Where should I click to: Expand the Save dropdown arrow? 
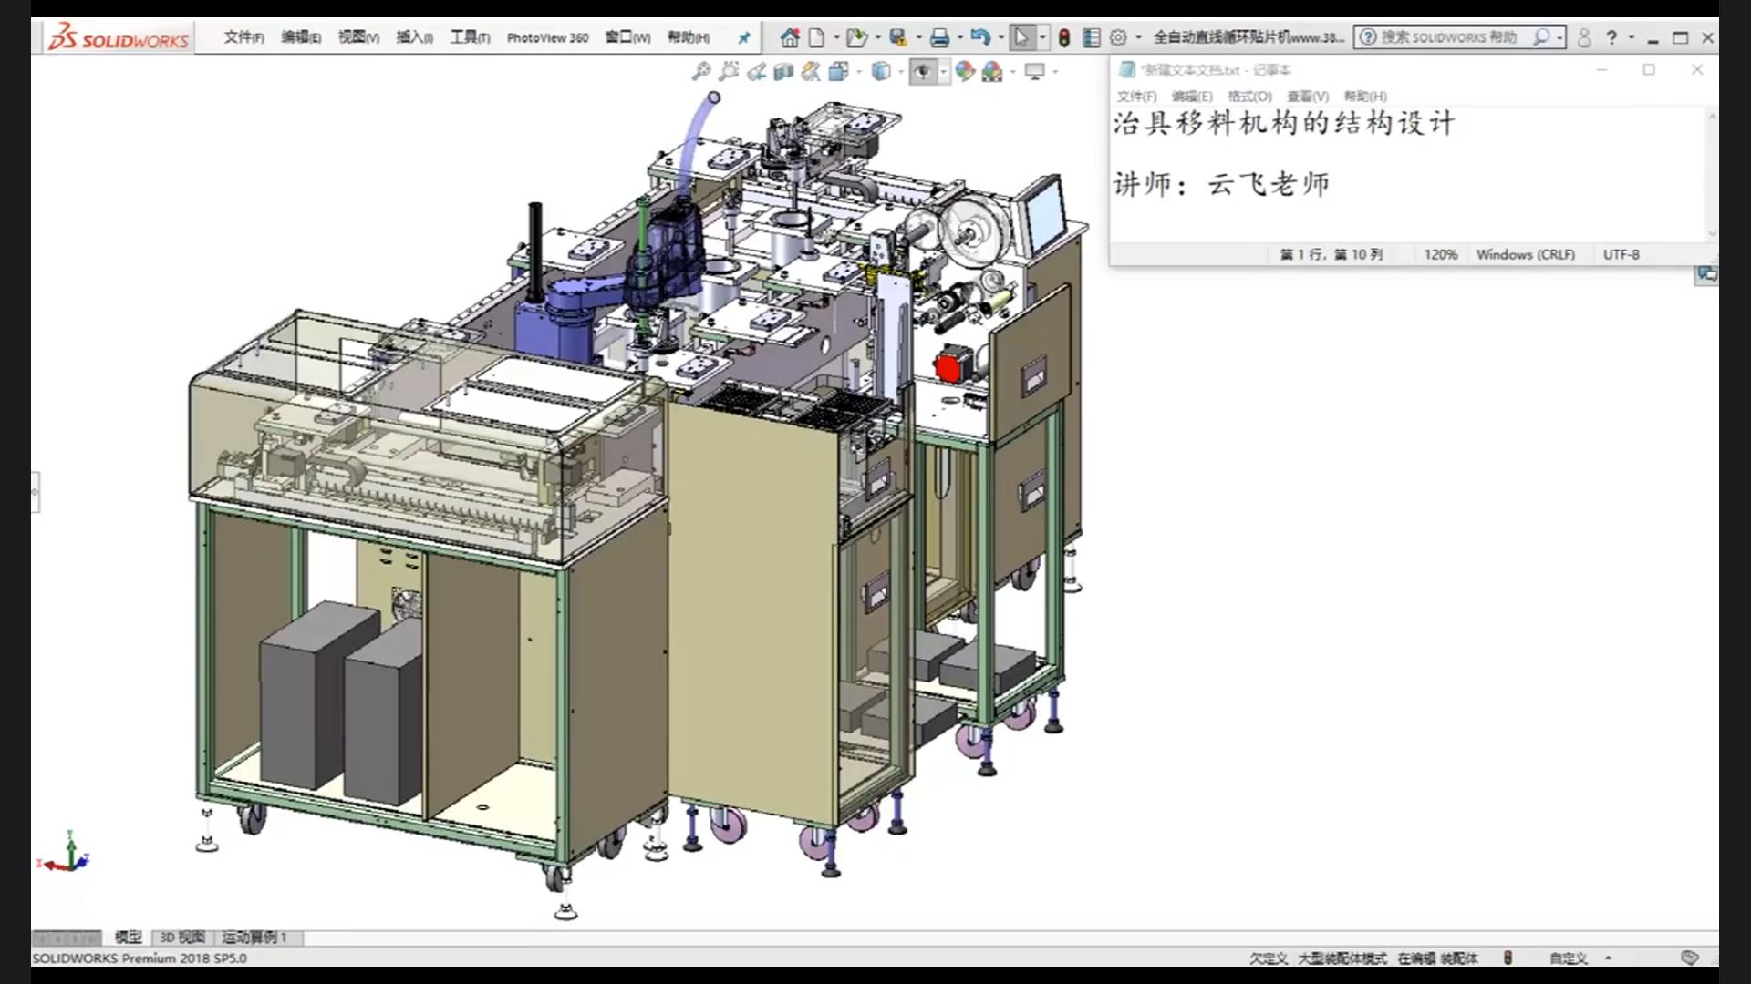[x=918, y=37]
